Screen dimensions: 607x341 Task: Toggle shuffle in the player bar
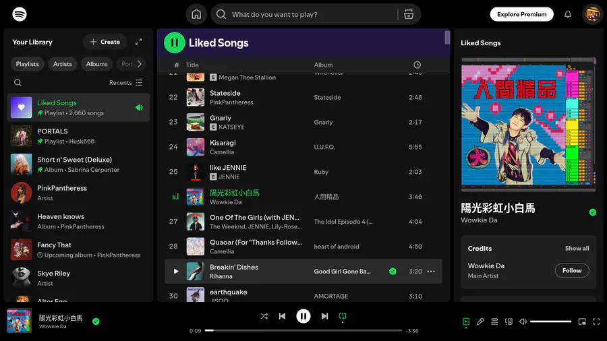(264, 316)
